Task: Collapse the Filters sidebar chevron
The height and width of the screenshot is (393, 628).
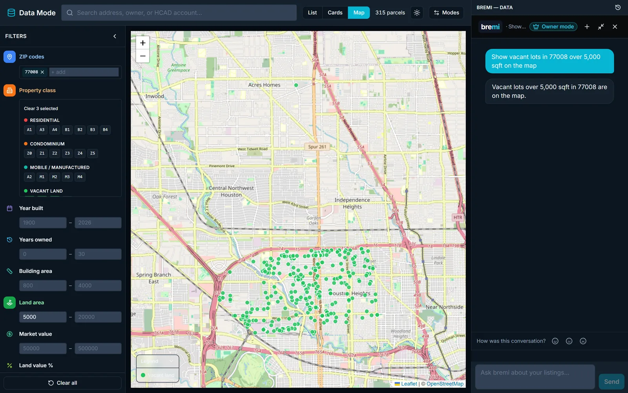Action: [x=115, y=36]
